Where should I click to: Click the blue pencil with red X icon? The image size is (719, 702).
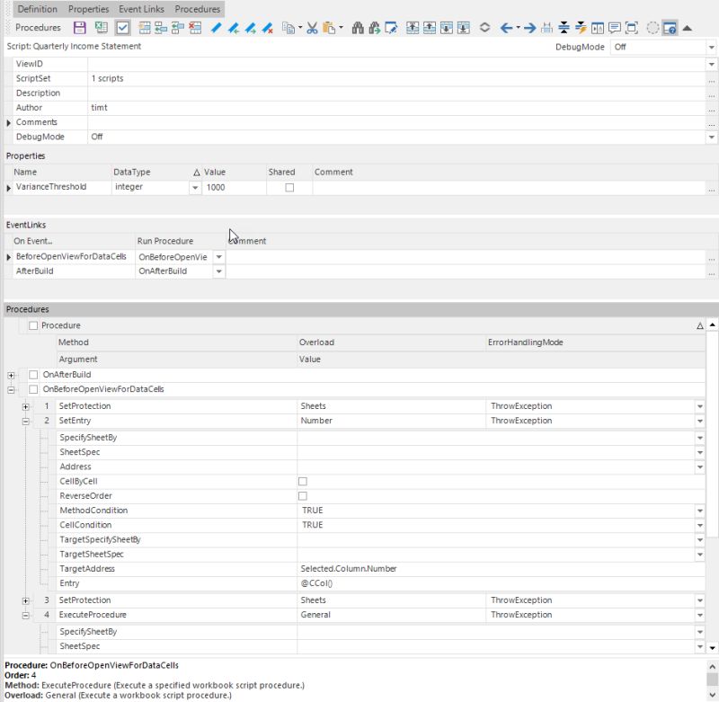267,28
